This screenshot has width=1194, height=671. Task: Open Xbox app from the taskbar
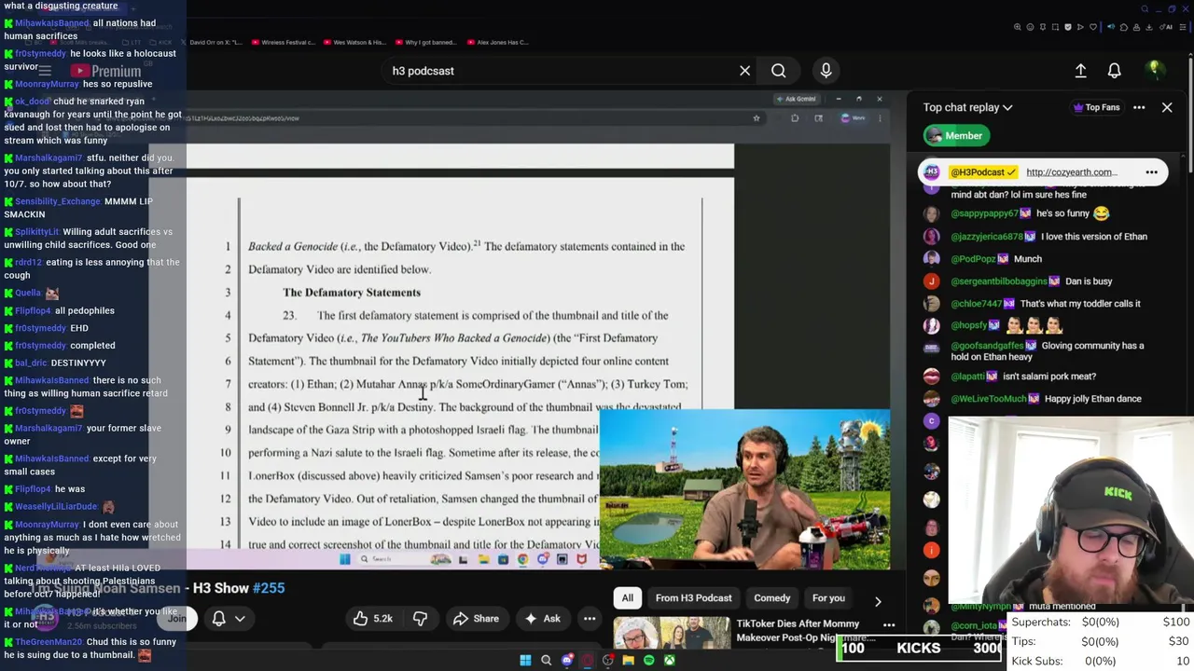(669, 661)
